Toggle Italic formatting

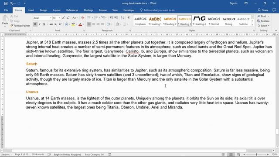40,24
